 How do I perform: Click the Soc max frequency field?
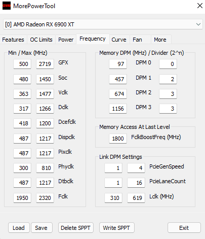tap(45, 79)
